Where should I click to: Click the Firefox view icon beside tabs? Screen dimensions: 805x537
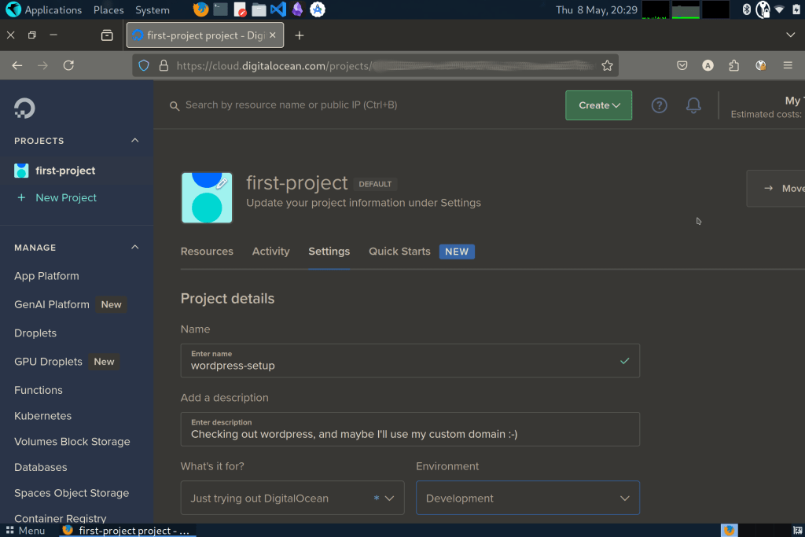(x=107, y=35)
